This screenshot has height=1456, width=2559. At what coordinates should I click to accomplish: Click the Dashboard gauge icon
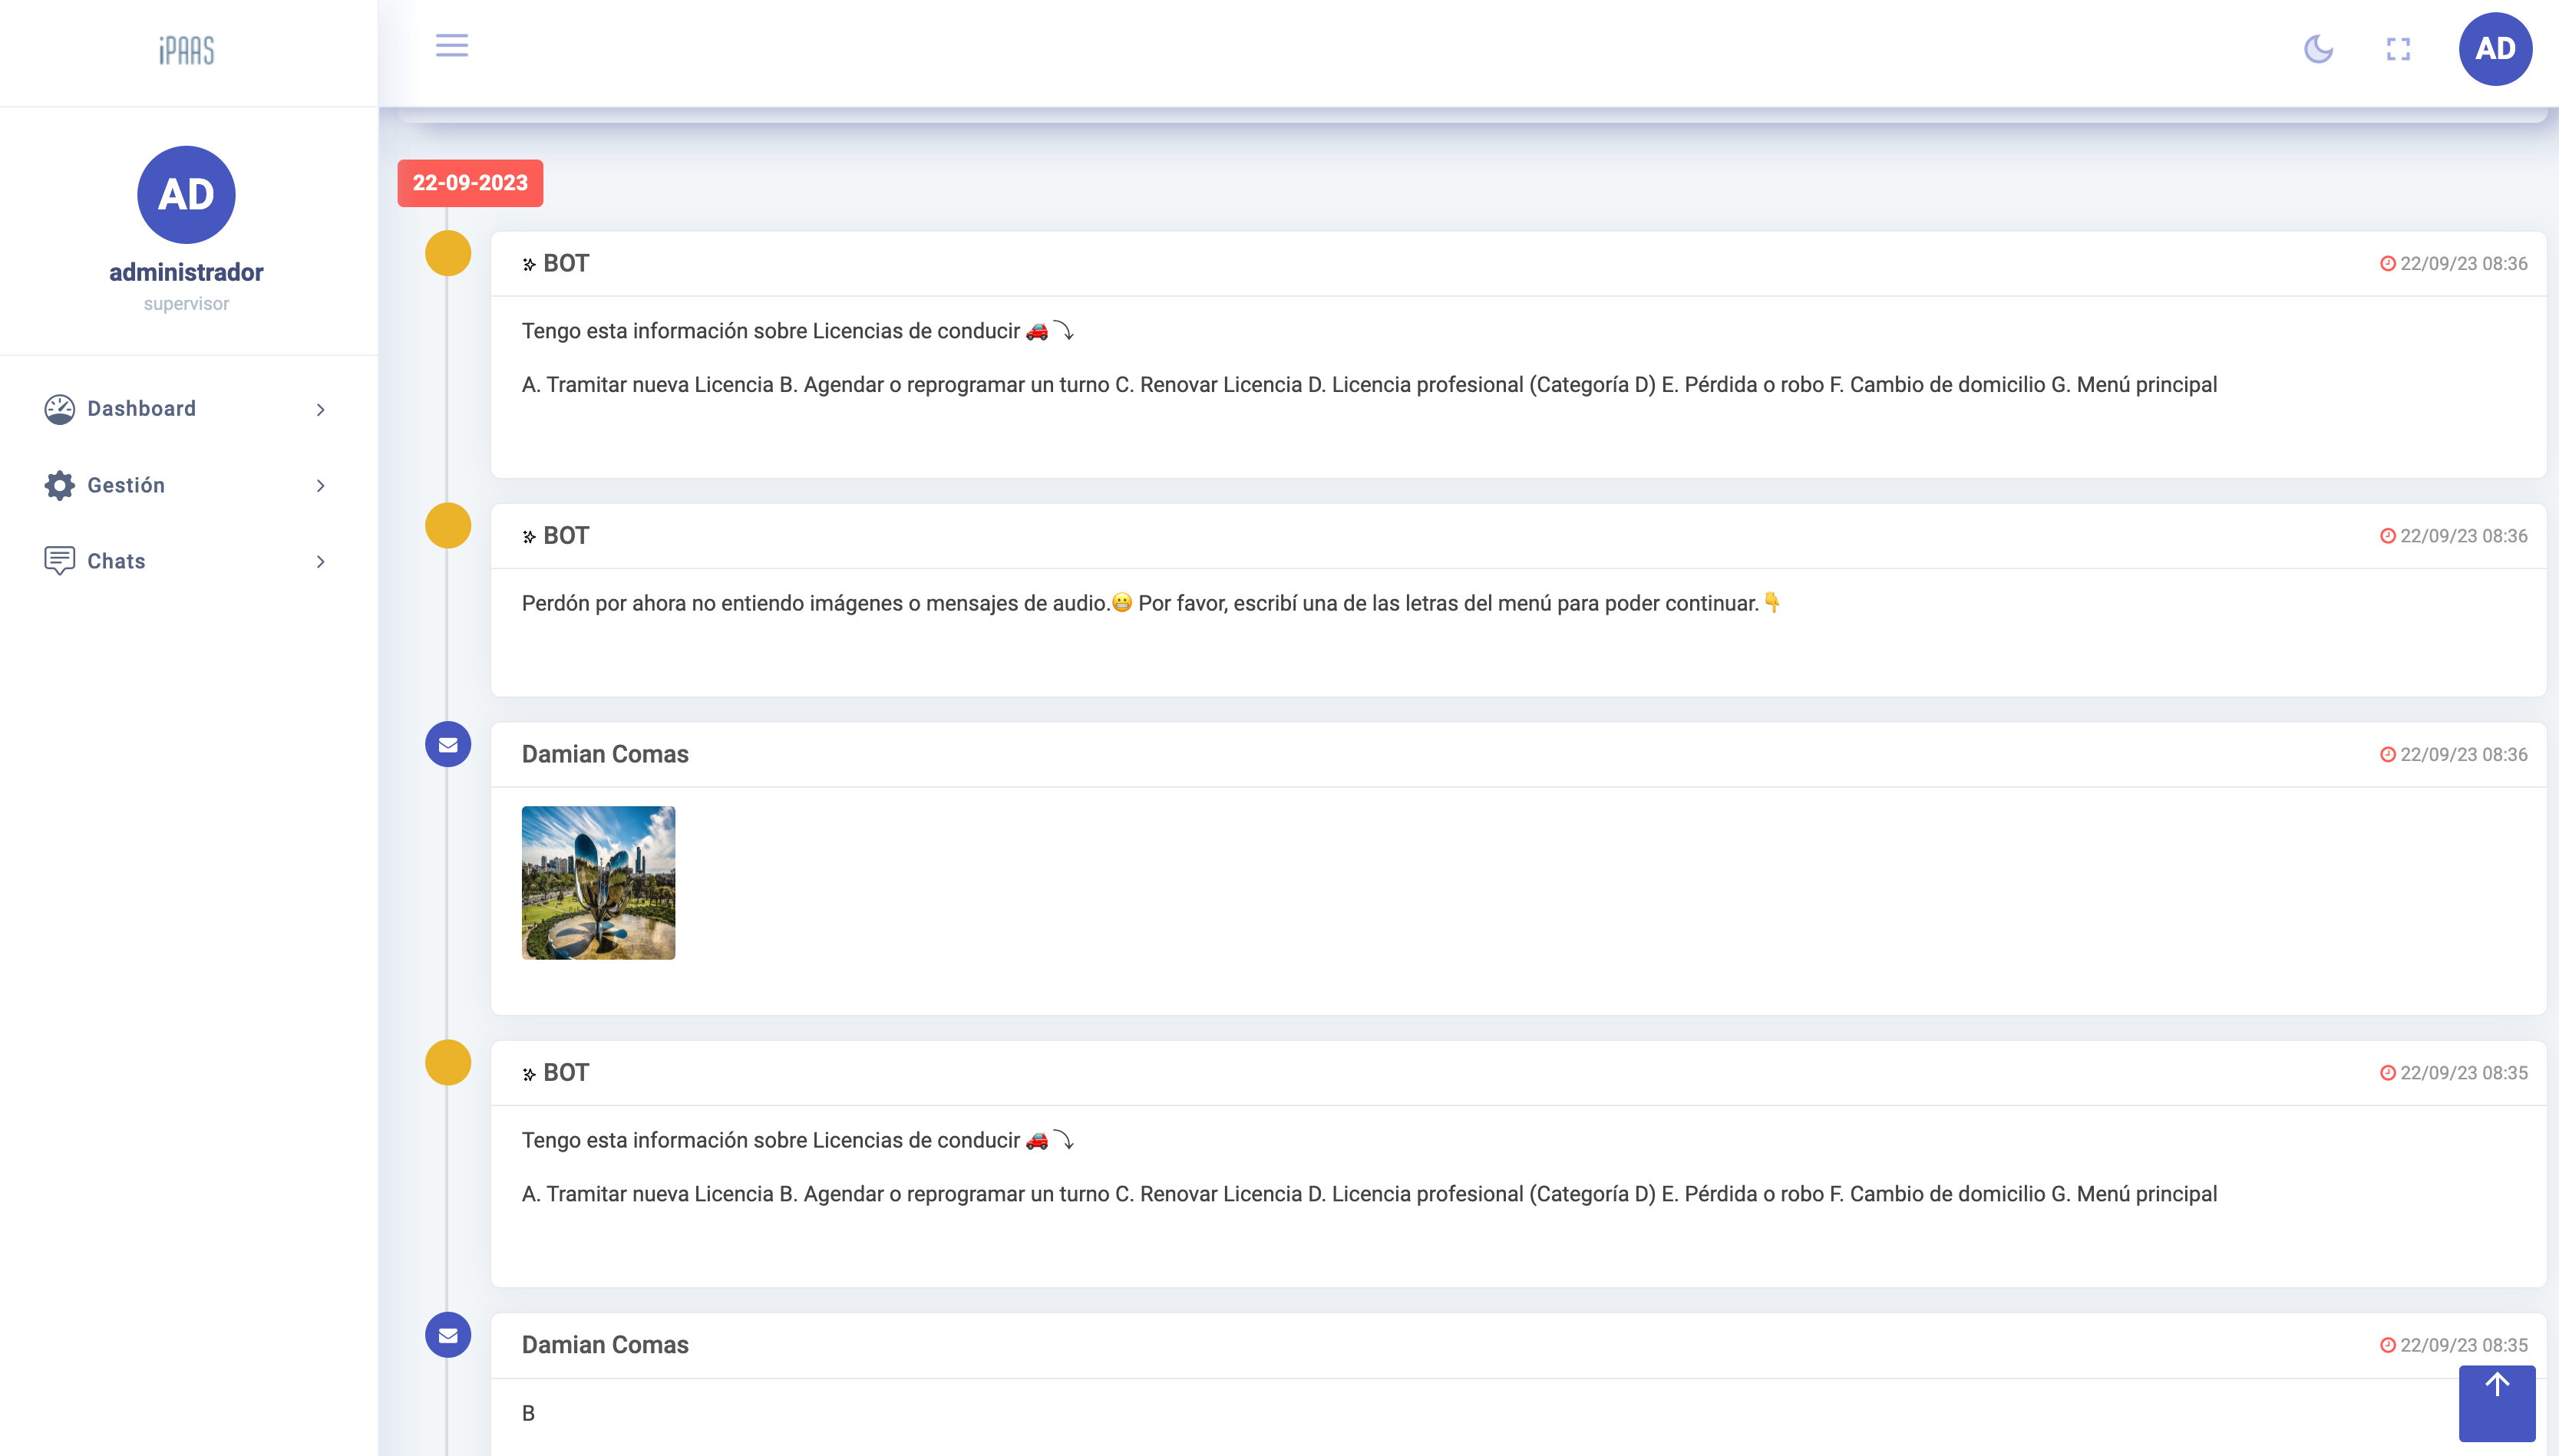pos(59,409)
